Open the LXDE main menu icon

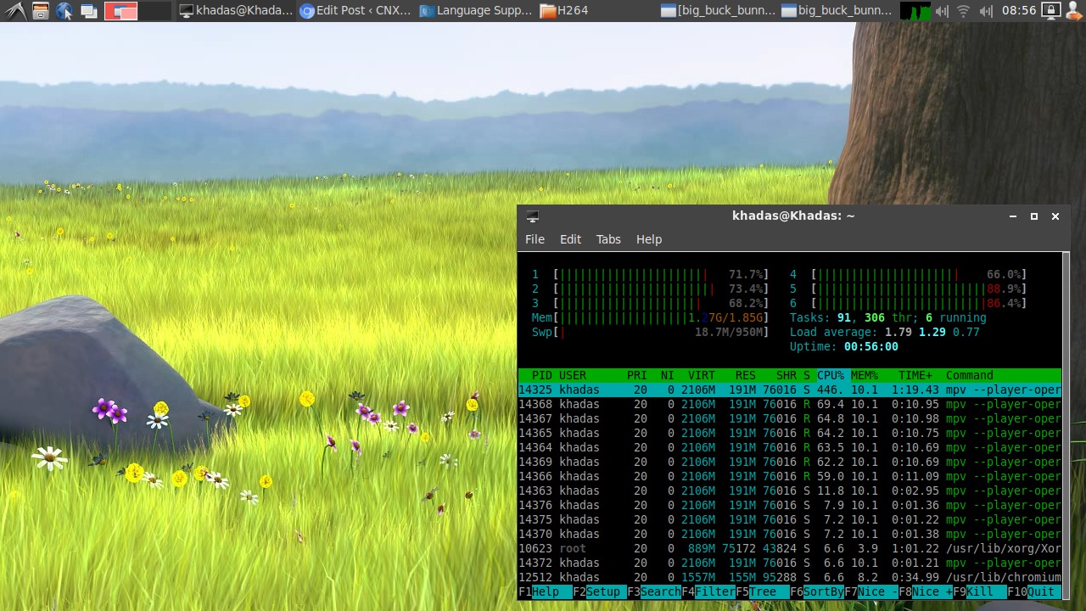(x=15, y=11)
